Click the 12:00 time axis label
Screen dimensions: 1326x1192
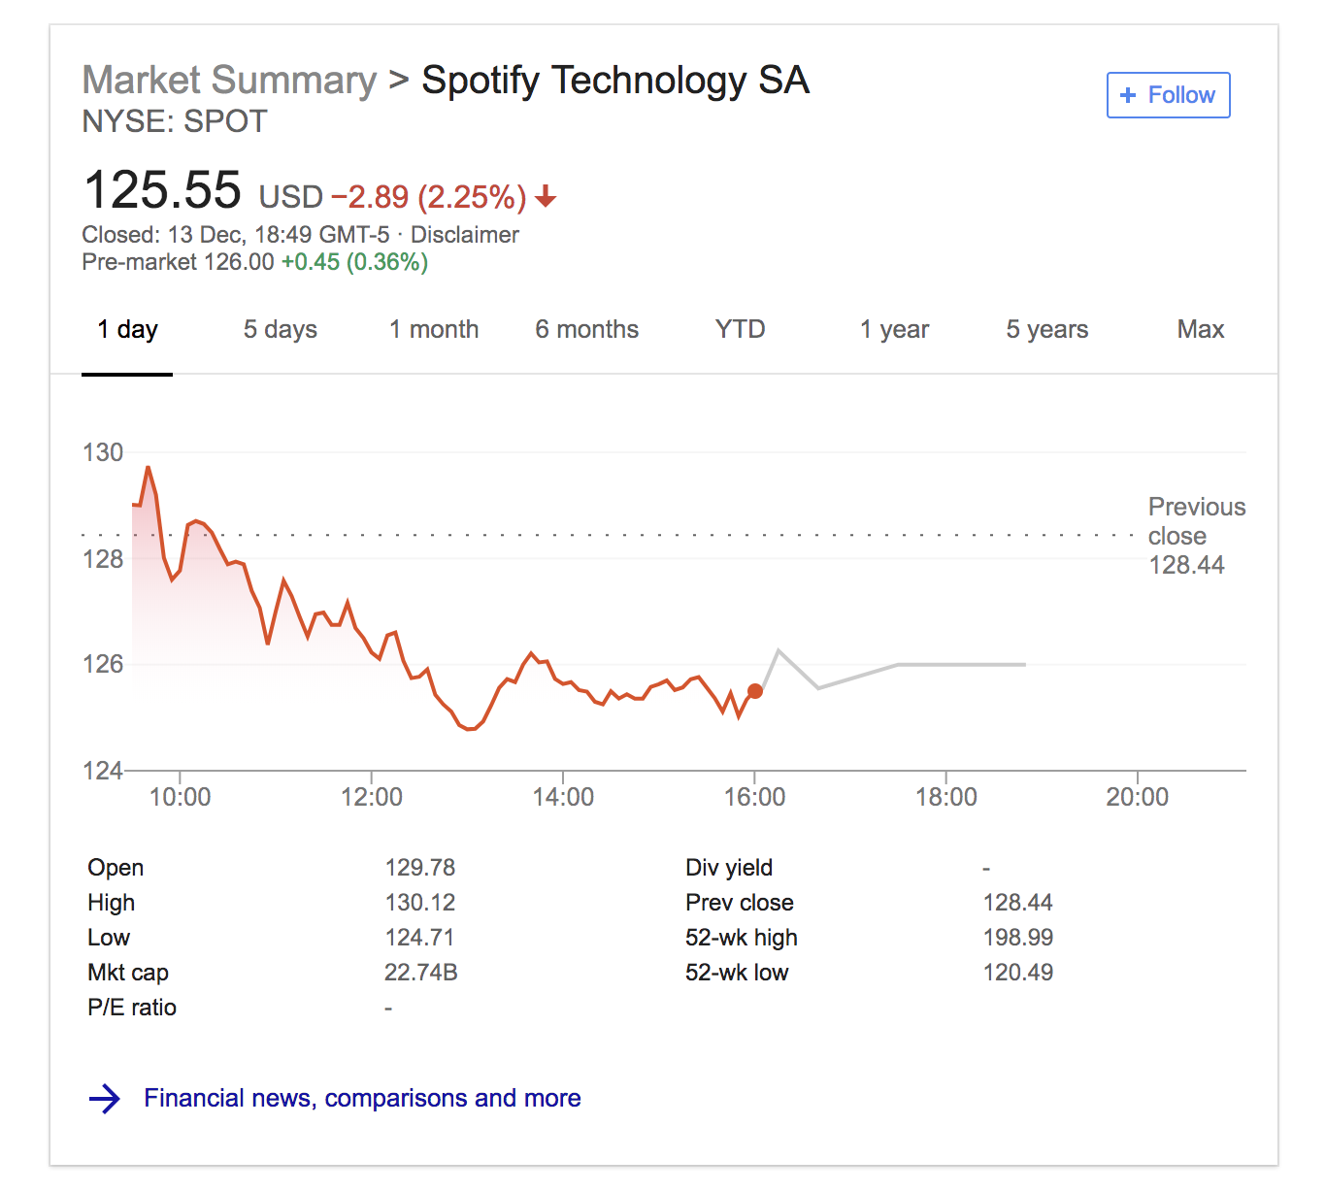[371, 797]
